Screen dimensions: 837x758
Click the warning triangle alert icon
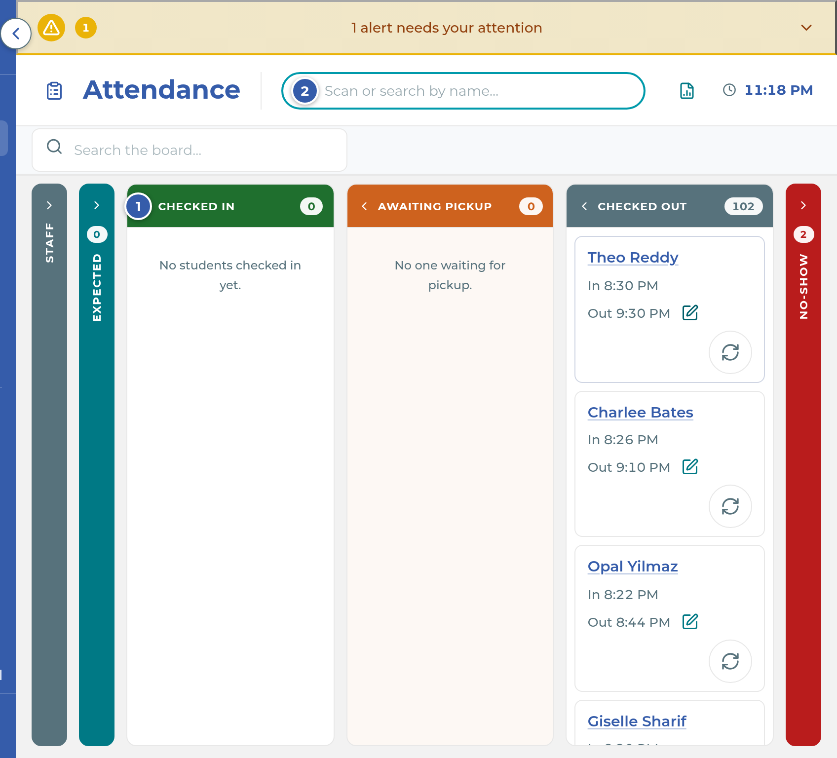51,28
